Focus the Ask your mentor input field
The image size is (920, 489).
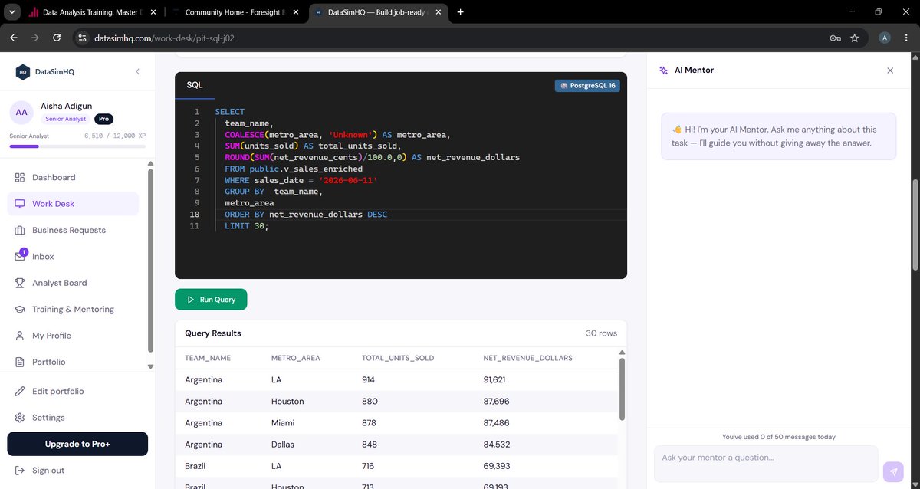(x=766, y=464)
